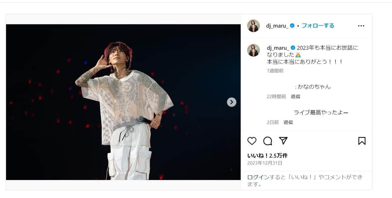Share the post via the paper plane icon
Screen dimensions: 392x198
click(x=284, y=141)
